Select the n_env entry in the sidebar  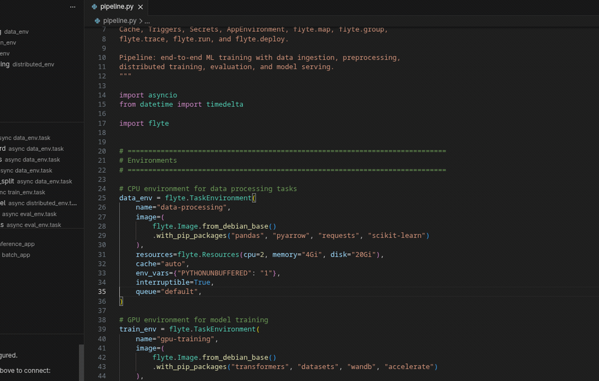point(8,43)
